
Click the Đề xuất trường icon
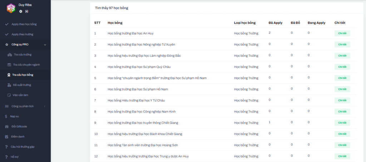(x=9, y=85)
